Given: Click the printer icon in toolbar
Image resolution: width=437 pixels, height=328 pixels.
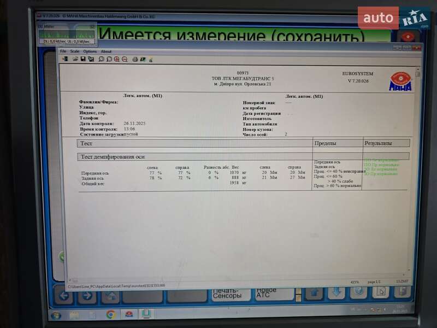Looking at the screenshot, I should pyautogui.click(x=135, y=59).
